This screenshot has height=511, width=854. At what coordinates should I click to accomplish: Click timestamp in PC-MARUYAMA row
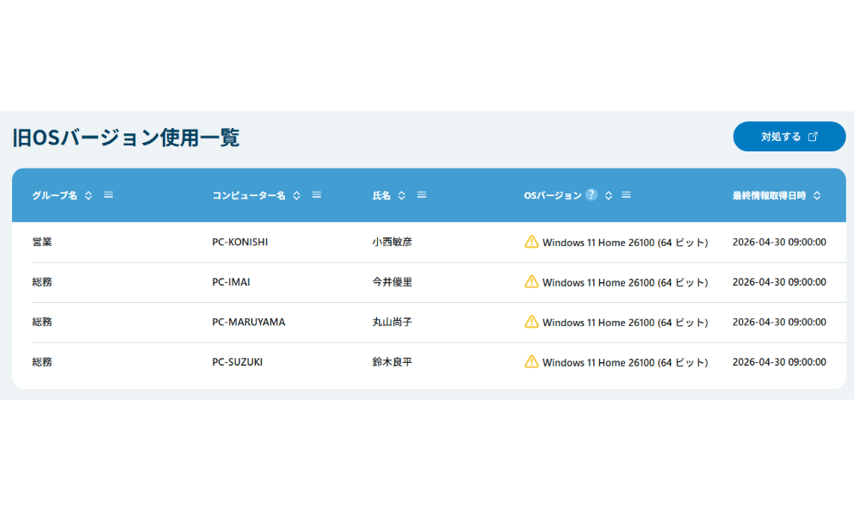coord(779,322)
